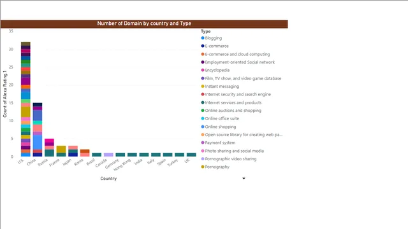This screenshot has width=408, height=229.
Task: Click the Spain bar in the chart
Action: (168, 155)
